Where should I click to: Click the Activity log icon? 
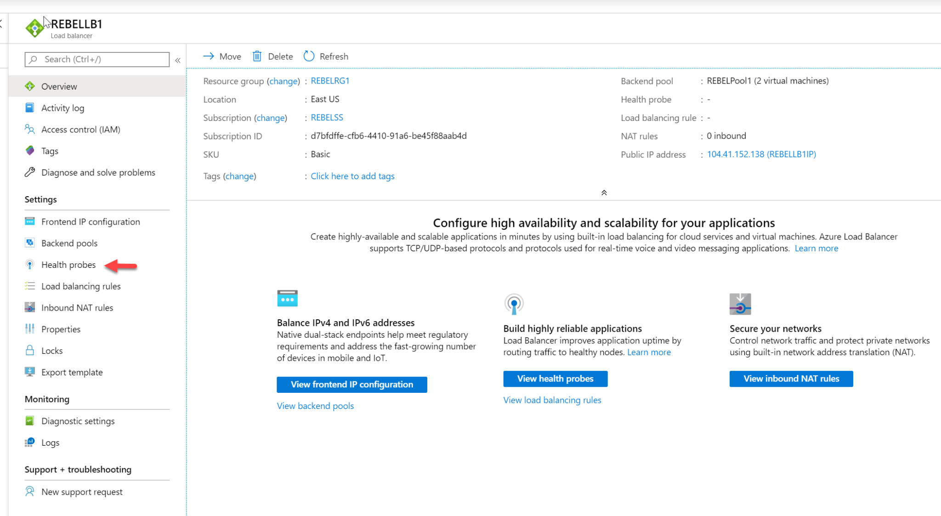coord(29,108)
